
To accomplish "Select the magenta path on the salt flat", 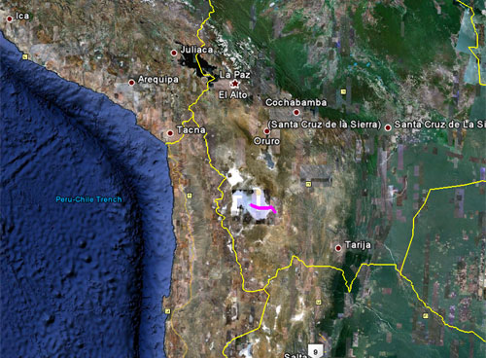I will point(262,207).
